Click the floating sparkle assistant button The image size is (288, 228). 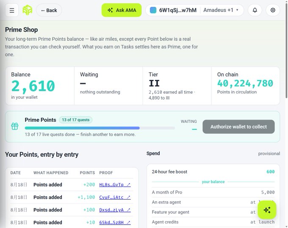[267, 210]
